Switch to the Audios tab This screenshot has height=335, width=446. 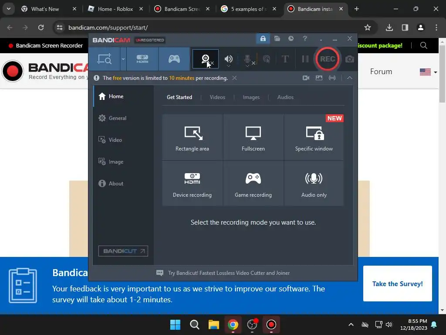point(285,97)
